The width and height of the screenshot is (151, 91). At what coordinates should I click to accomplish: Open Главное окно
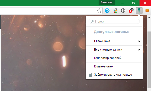coord(114,66)
